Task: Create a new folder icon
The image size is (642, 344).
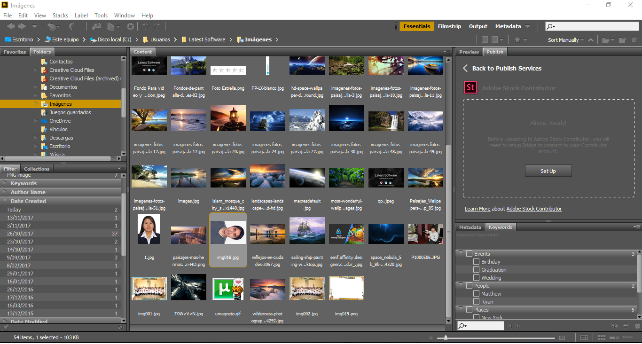Action: coord(622,40)
